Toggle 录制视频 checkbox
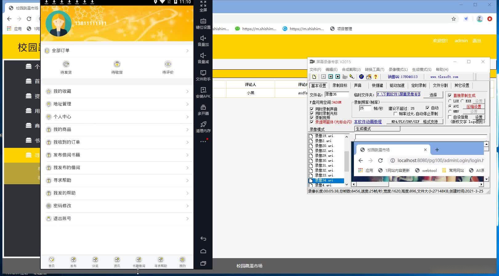Screen dimensions: 499x276 pos(312,118)
